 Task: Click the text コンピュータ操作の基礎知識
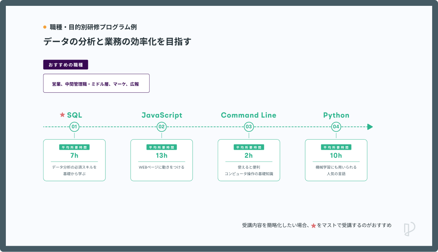point(249,174)
